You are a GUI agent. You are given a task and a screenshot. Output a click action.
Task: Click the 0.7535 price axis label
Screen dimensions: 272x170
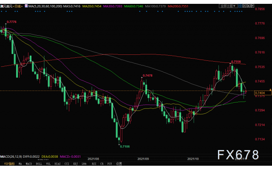click(x=260, y=67)
